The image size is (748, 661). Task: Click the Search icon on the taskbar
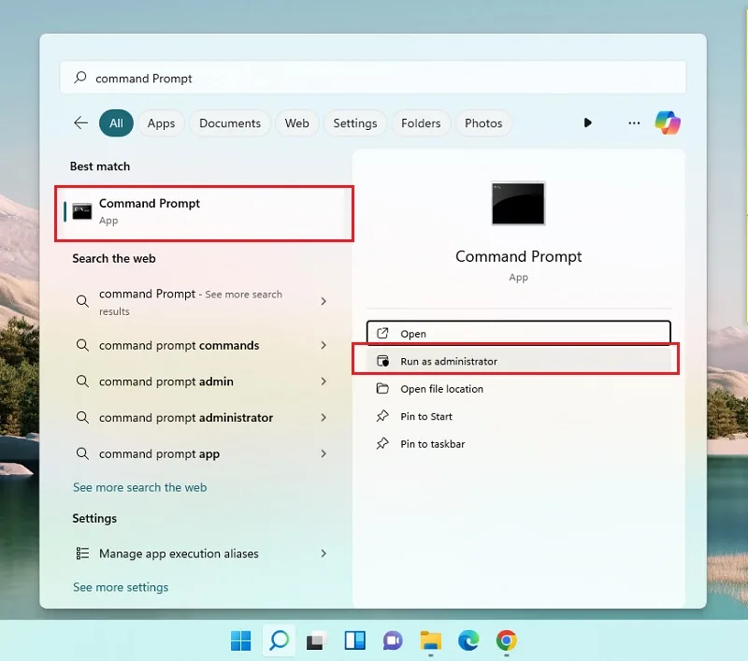(279, 640)
